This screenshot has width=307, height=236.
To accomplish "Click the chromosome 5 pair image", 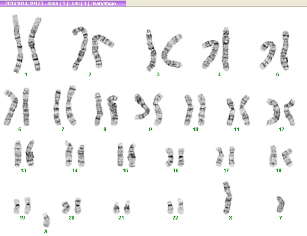I will click(274, 50).
